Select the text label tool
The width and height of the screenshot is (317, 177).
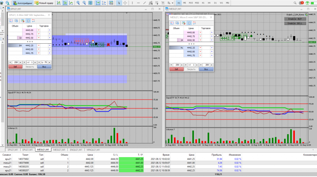coord(163,3)
